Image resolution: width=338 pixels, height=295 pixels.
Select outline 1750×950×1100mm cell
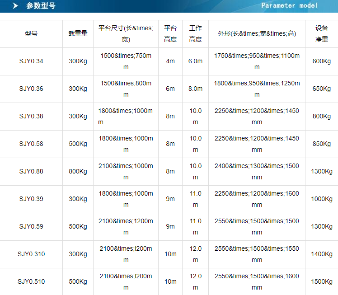[x=257, y=61]
